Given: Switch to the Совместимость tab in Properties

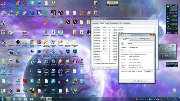Looking at the screenshot, I should pyautogui.click(x=135, y=40).
